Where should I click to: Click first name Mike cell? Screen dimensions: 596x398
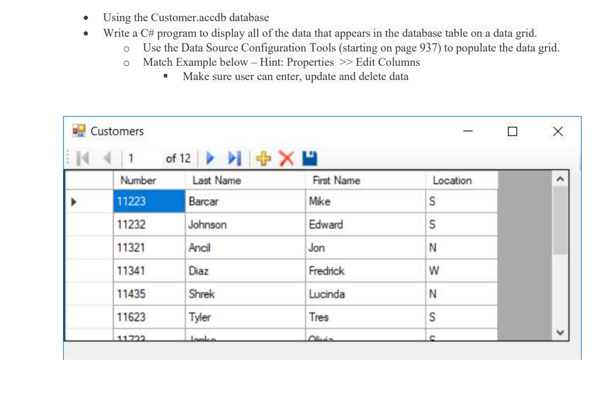coord(366,201)
